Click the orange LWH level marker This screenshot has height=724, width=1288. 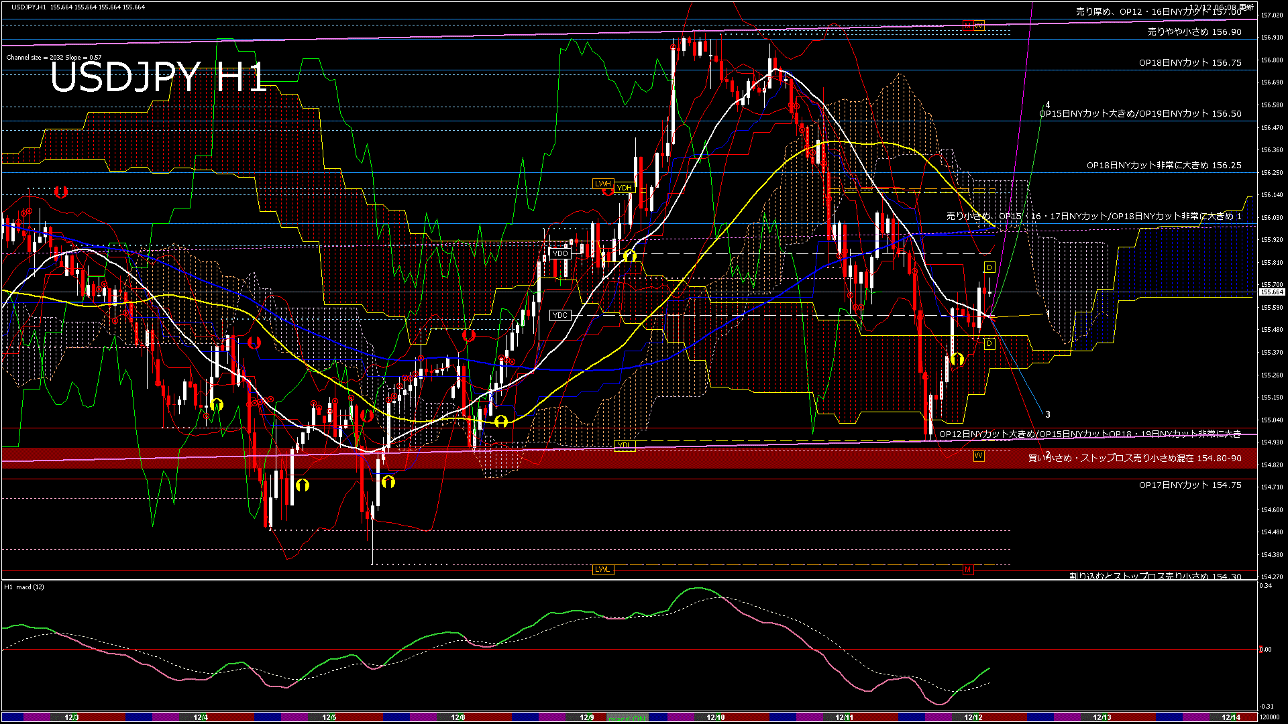tap(602, 184)
